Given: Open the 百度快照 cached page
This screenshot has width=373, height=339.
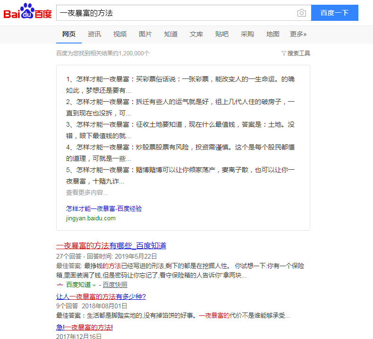Looking at the screenshot, I should click(115, 285).
